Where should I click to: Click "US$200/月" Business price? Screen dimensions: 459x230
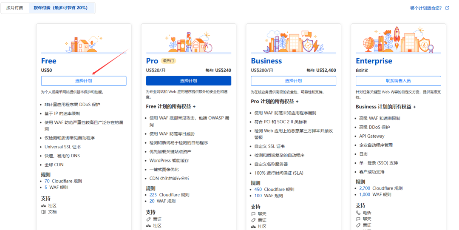[262, 70]
